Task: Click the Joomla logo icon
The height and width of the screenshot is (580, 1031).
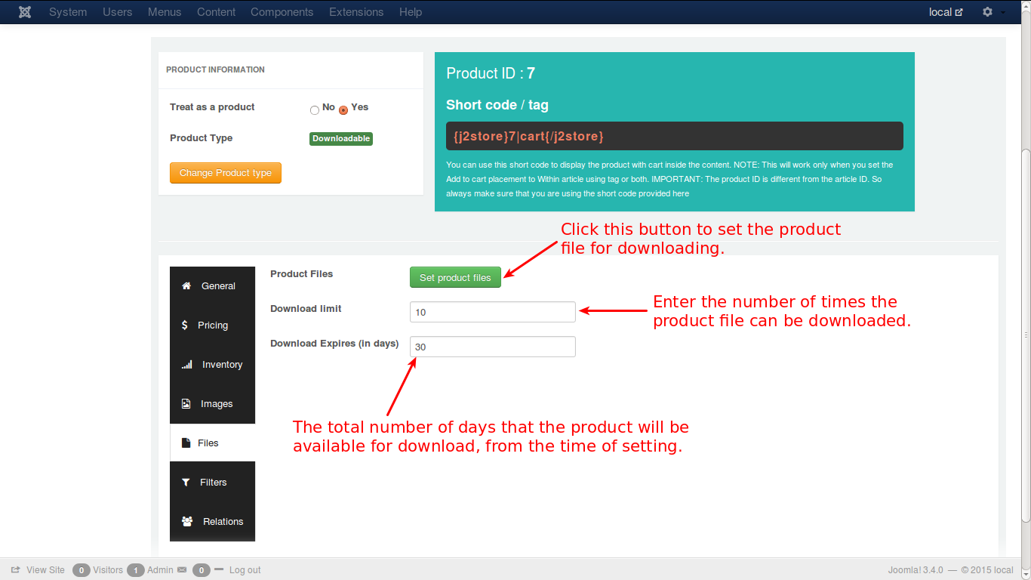Action: tap(25, 12)
